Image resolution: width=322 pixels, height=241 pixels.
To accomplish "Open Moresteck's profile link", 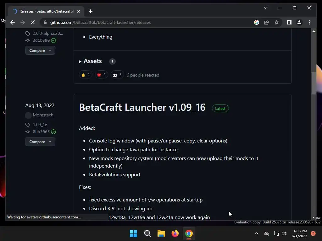I will [x=43, y=115].
